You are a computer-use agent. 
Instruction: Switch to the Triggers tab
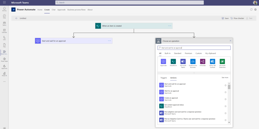pyautogui.click(x=164, y=78)
